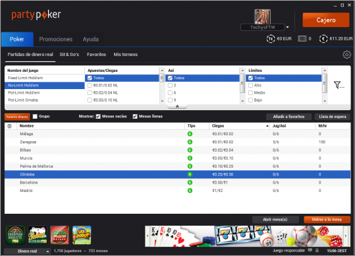The image size is (355, 256).
Task: Open the Dinero real mode dropdown
Action: coord(27,251)
